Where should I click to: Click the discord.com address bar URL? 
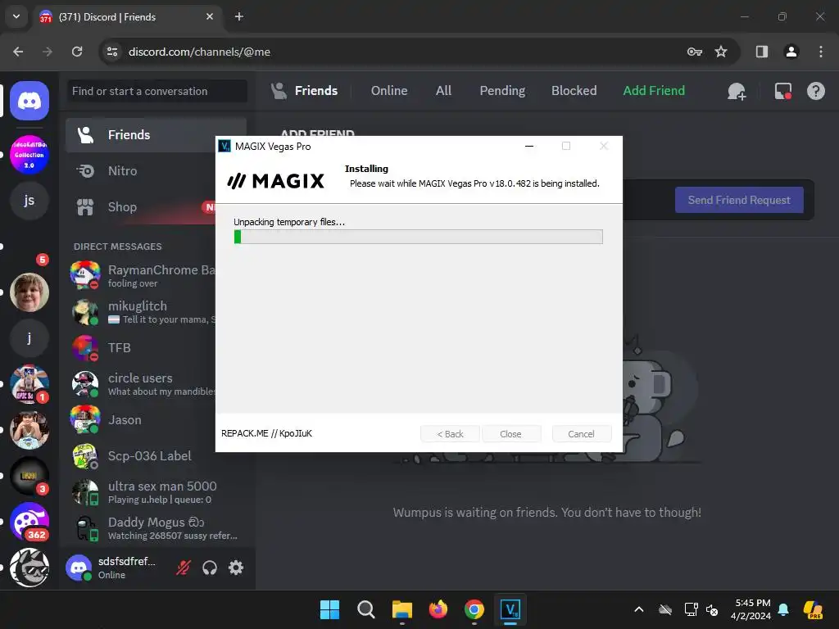199,52
